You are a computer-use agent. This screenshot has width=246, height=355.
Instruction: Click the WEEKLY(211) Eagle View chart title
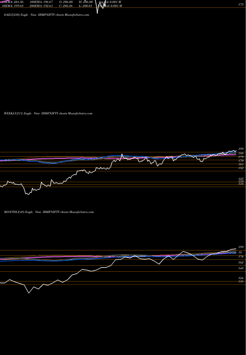[x=48, y=113]
